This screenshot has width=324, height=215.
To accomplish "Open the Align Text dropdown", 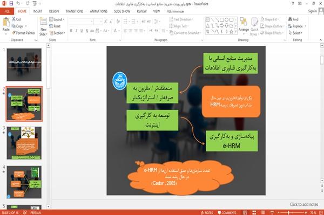I will tap(179, 26).
